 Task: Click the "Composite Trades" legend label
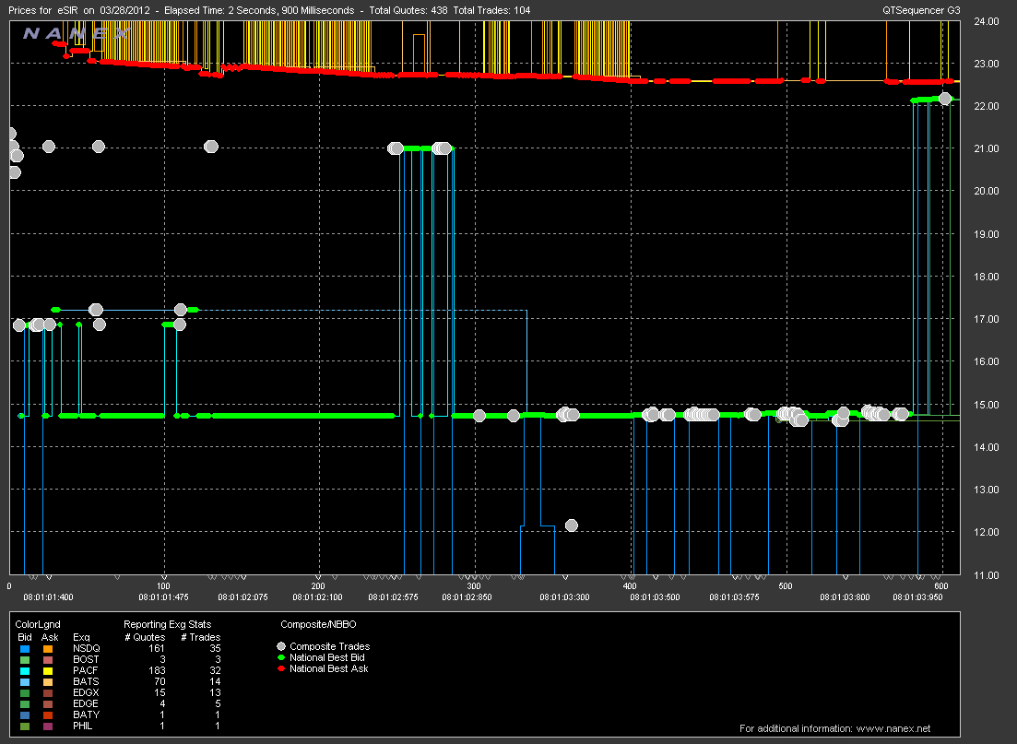click(329, 646)
